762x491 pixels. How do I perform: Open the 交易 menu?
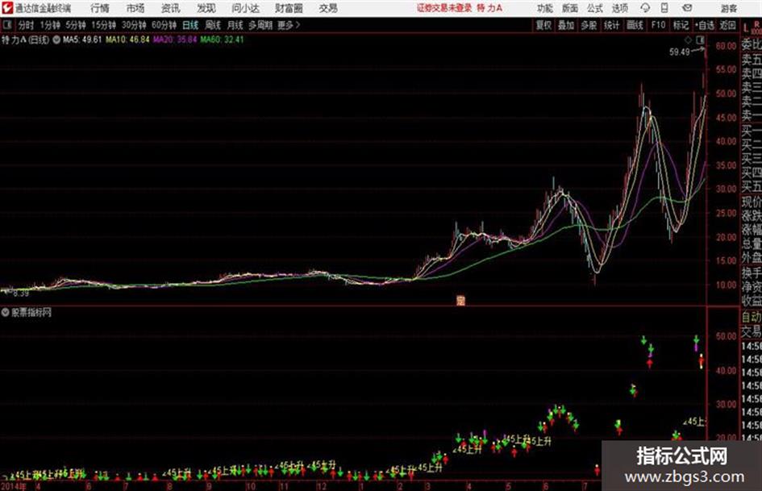click(328, 8)
